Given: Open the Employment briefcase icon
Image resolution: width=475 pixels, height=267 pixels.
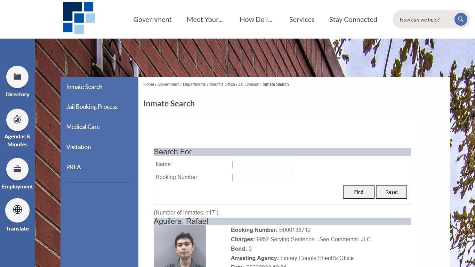Looking at the screenshot, I should (x=17, y=169).
